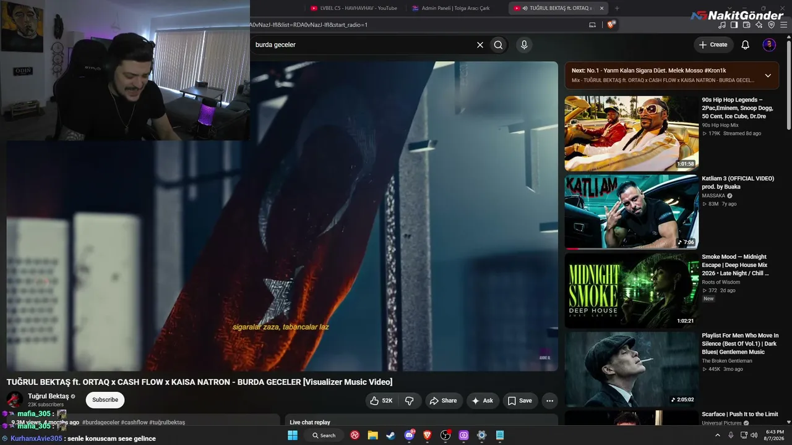Open the Windows Start menu
This screenshot has width=792, height=445.
[x=293, y=435]
